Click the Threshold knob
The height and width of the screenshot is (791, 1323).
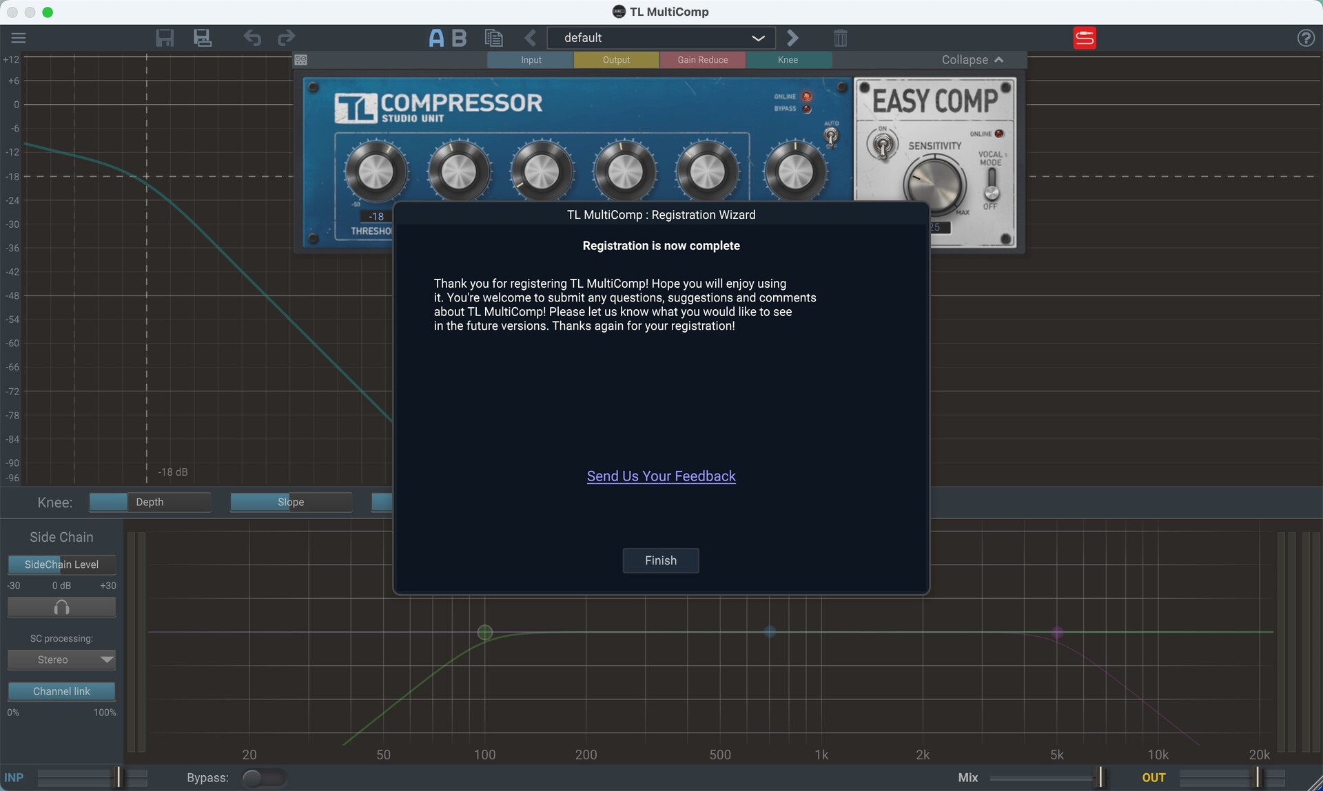376,172
